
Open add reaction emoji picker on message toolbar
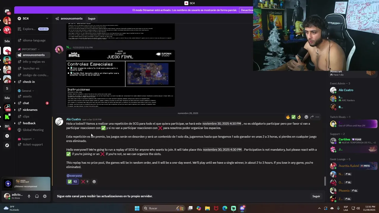306,117
